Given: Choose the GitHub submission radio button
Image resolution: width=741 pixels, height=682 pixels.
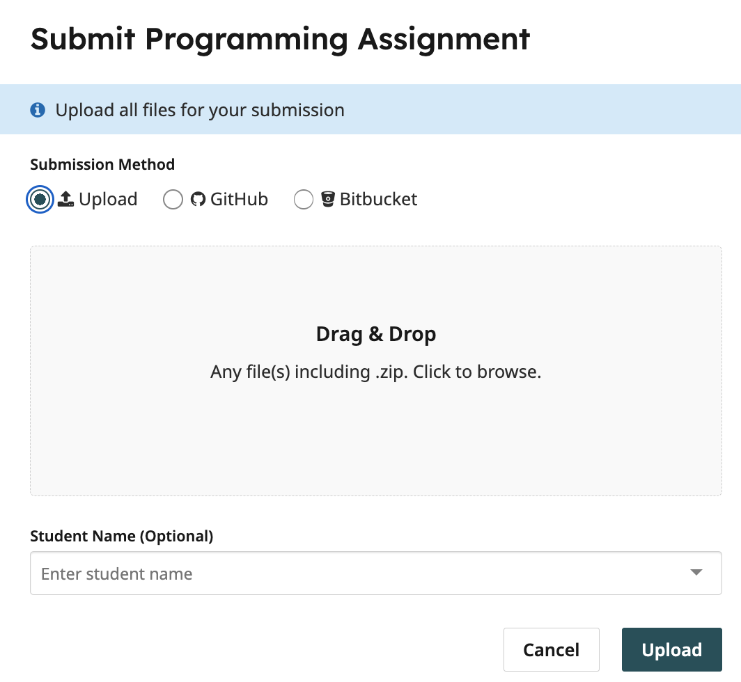Looking at the screenshot, I should pos(173,200).
